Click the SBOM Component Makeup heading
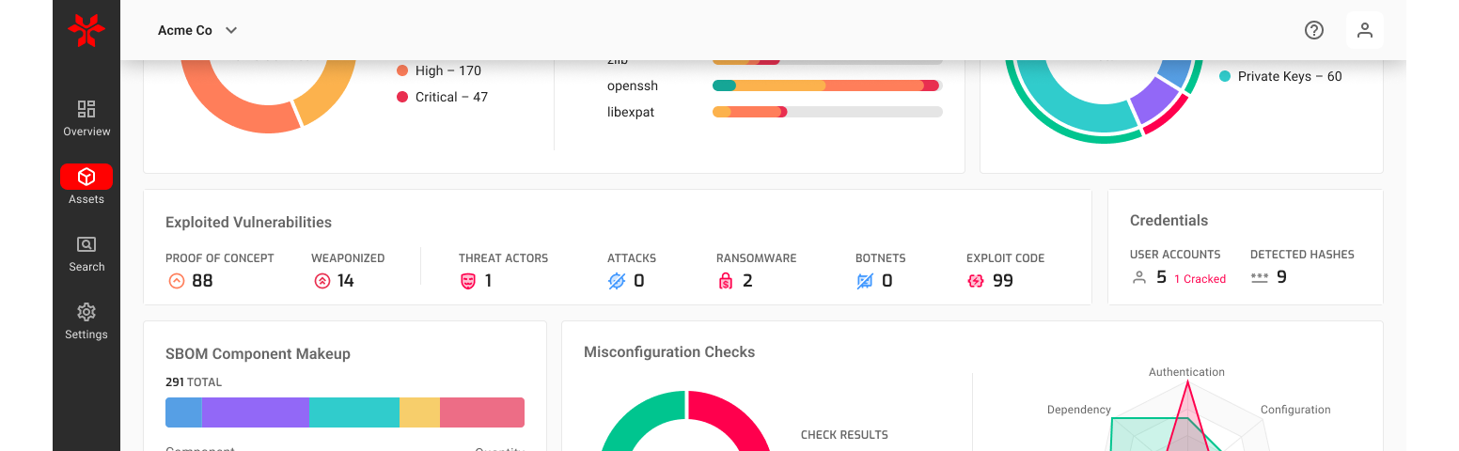Viewport: 1459px width, 451px height. pos(258,354)
